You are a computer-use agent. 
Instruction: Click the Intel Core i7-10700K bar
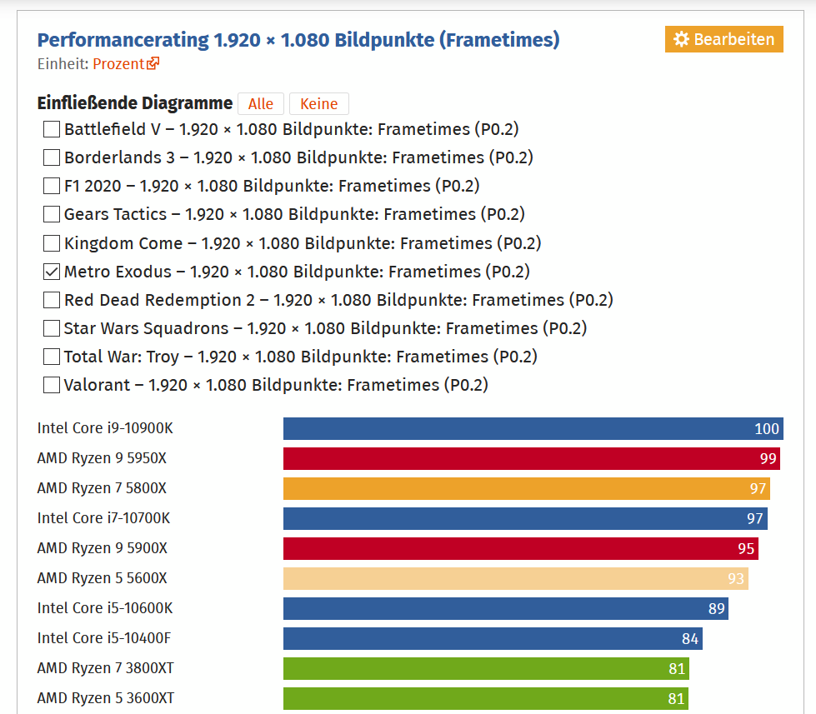[x=525, y=518]
